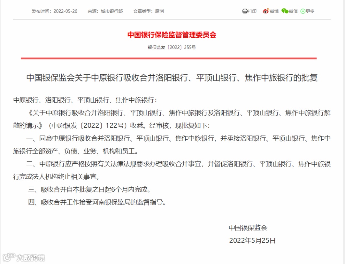Select the publish date 发布时间：2022-05-26

(54, 11)
